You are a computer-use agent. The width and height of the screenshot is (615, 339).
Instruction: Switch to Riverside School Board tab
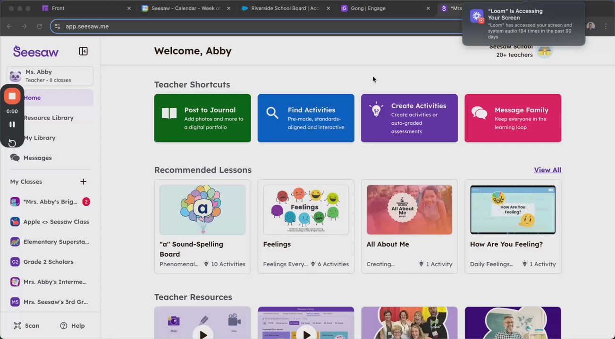pyautogui.click(x=286, y=8)
